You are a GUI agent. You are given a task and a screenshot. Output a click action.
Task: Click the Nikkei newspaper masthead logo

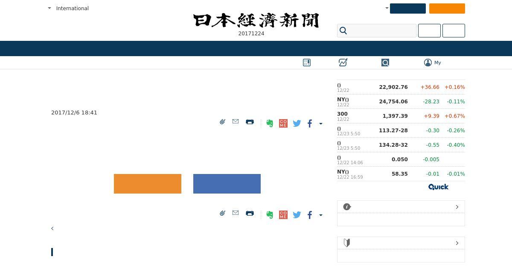[x=256, y=20]
